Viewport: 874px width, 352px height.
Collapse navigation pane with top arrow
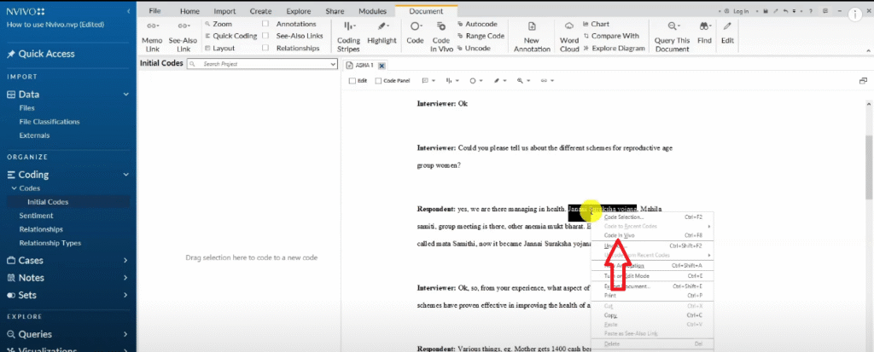[x=129, y=11]
